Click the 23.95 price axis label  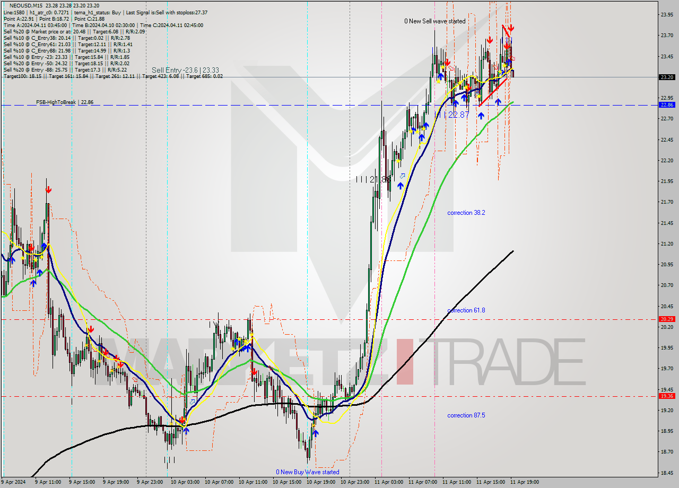[x=667, y=14]
